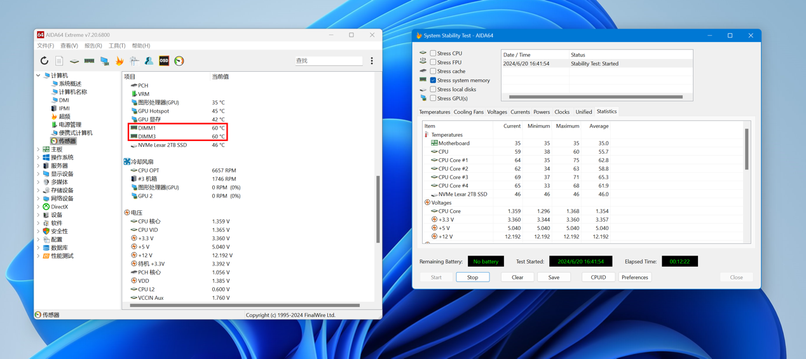Viewport: 806px width, 359px height.
Task: Launch stability test via flame icon
Action: [x=120, y=61]
